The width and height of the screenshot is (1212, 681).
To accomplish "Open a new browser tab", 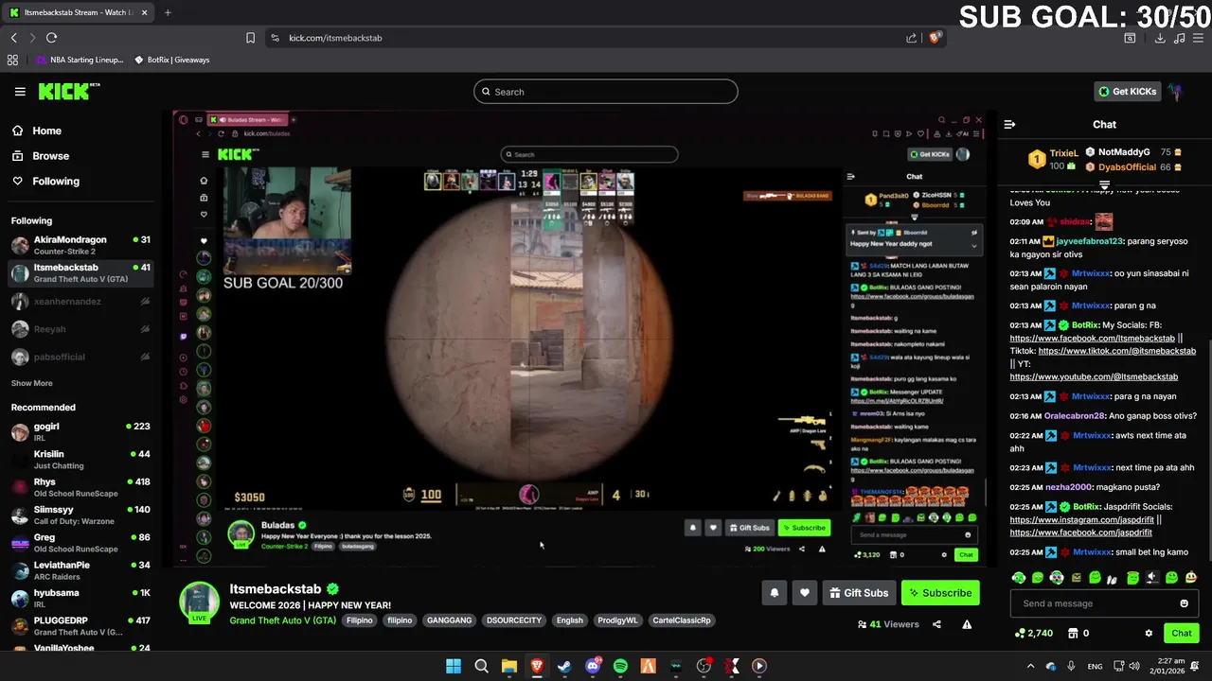I will pyautogui.click(x=168, y=12).
